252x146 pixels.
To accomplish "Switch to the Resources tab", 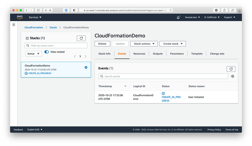I will tap(139, 54).
